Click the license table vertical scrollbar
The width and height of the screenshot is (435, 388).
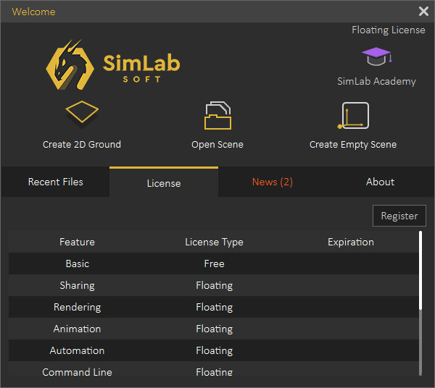[x=420, y=271]
